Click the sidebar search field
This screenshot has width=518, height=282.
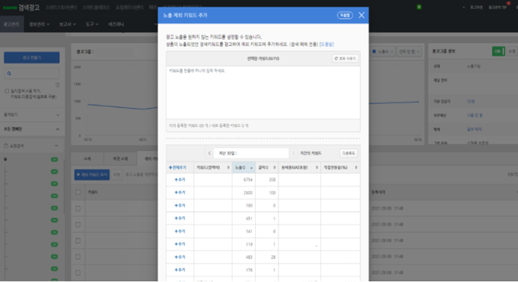coord(31,73)
